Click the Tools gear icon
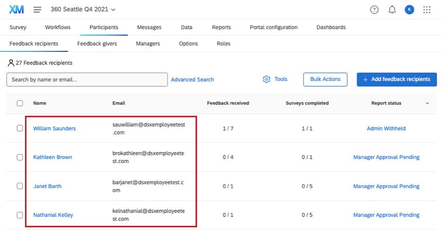Viewport: 442px width, 231px height. [x=266, y=79]
